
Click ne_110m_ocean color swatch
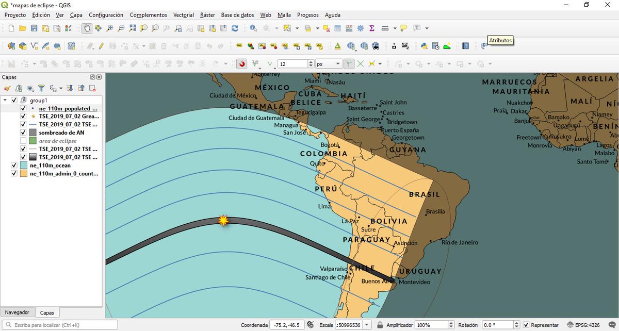[24, 165]
